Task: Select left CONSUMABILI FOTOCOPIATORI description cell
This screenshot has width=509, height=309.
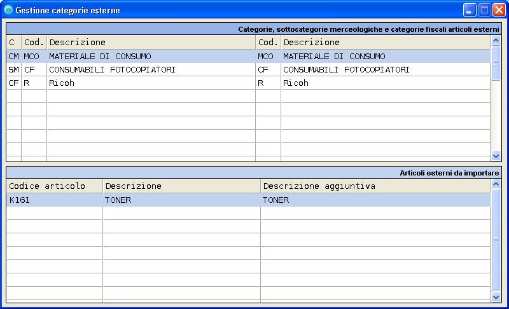Action: point(151,70)
